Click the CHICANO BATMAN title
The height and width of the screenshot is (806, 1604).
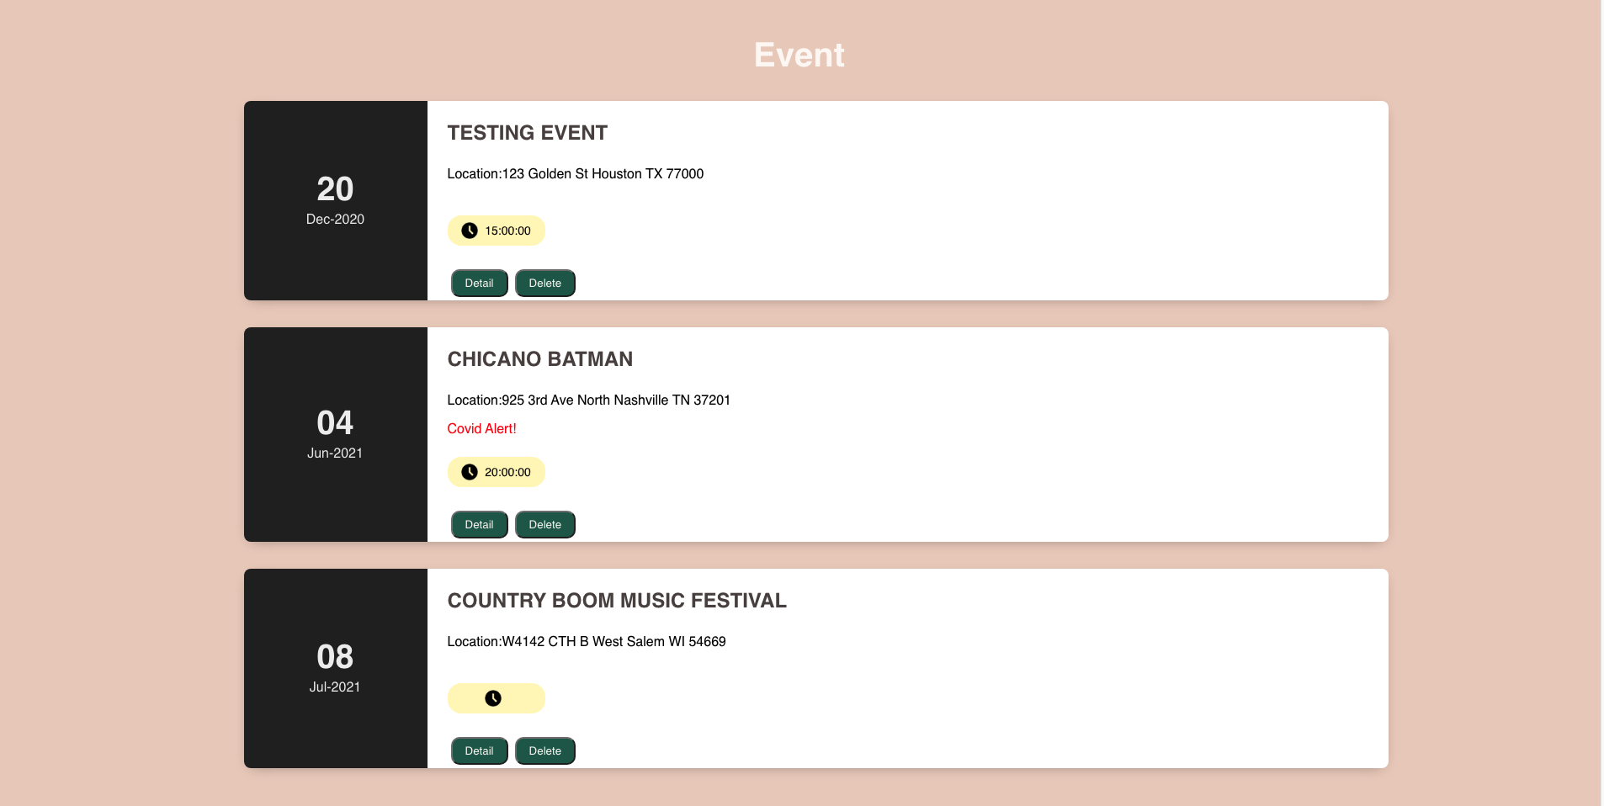tap(539, 359)
